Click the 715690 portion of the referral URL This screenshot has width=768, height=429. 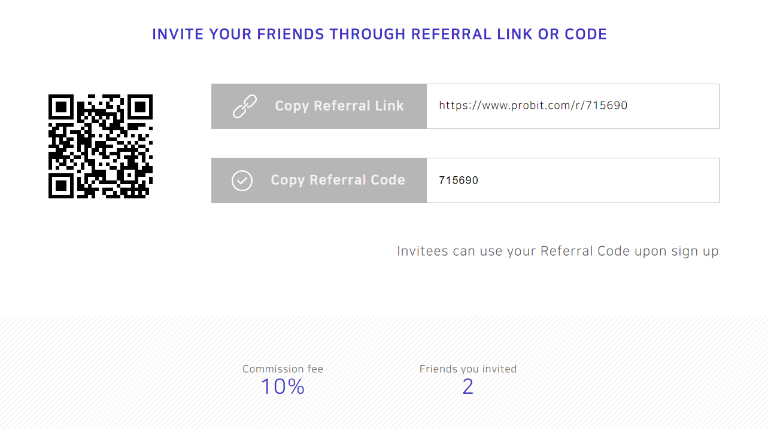[x=607, y=106]
